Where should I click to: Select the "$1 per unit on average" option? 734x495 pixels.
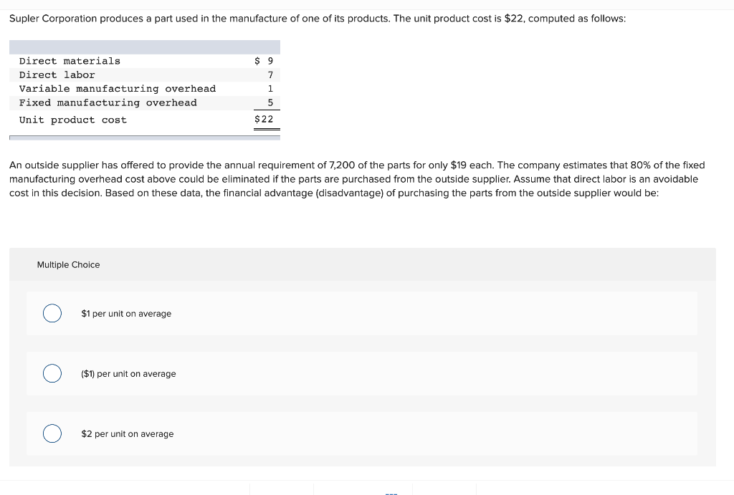coord(52,313)
